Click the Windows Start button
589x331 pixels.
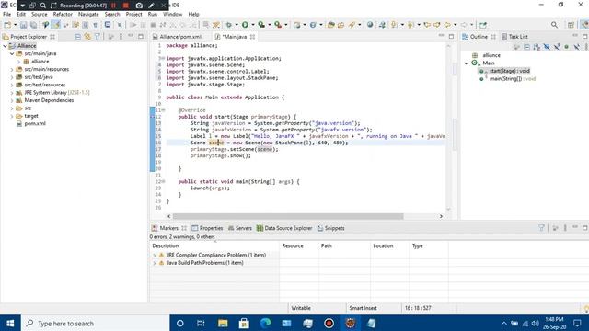tap(10, 323)
